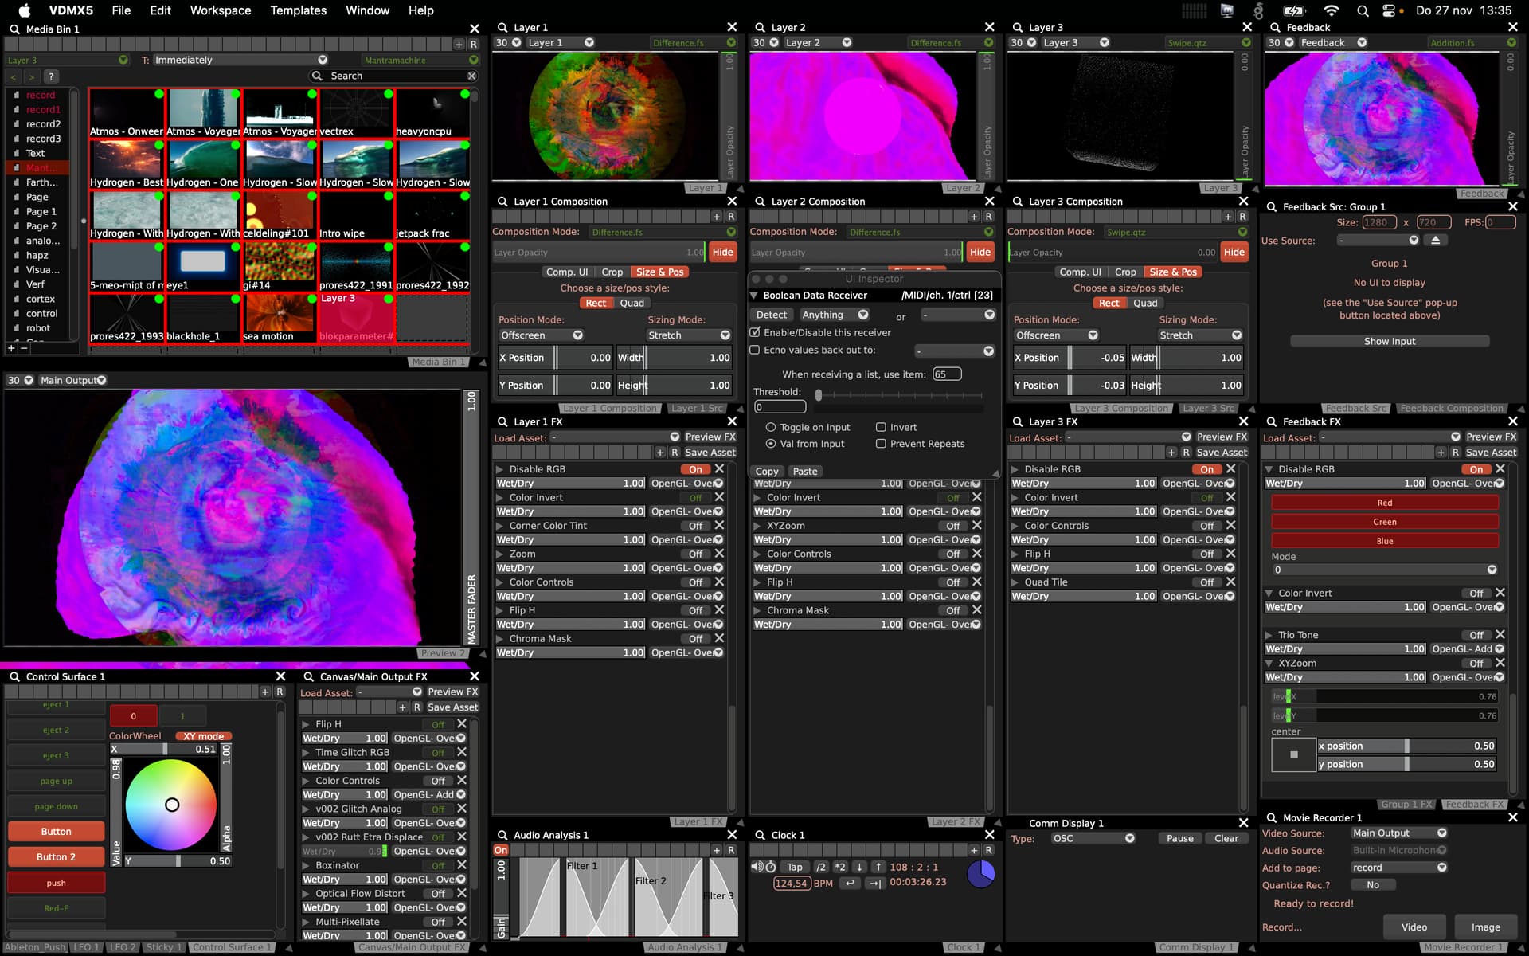The image size is (1529, 956).
Task: Open the macOS Spotlight search icon
Action: click(x=1363, y=10)
